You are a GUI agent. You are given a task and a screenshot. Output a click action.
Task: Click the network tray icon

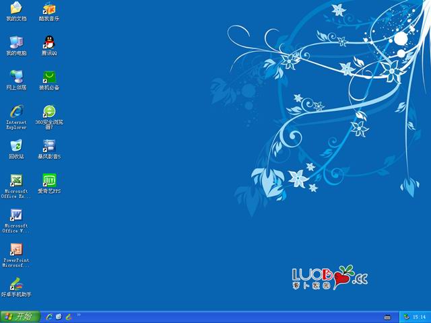(x=407, y=317)
